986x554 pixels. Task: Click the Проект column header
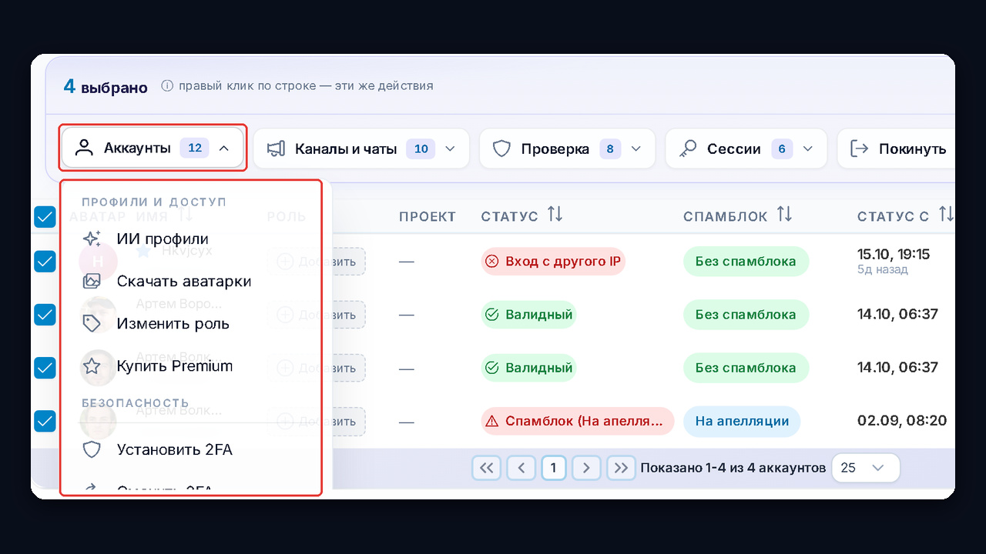(428, 217)
